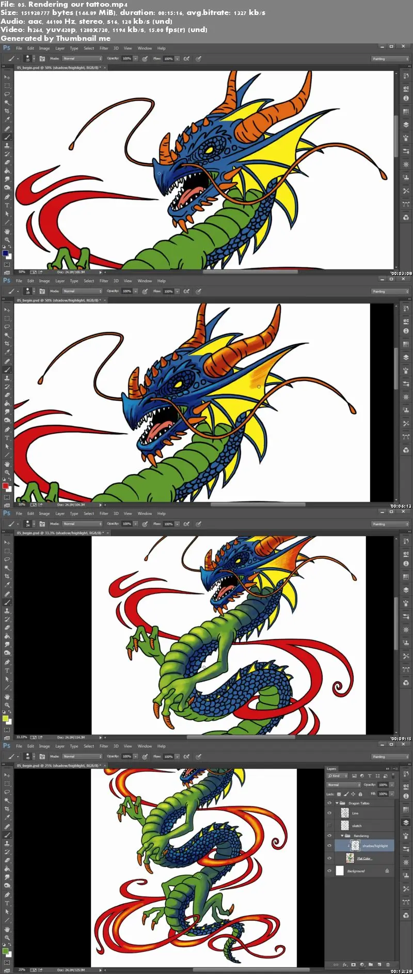Viewport: 413px width, 974px height.
Task: Toggle lock transparent pixels
Action: pos(339,794)
